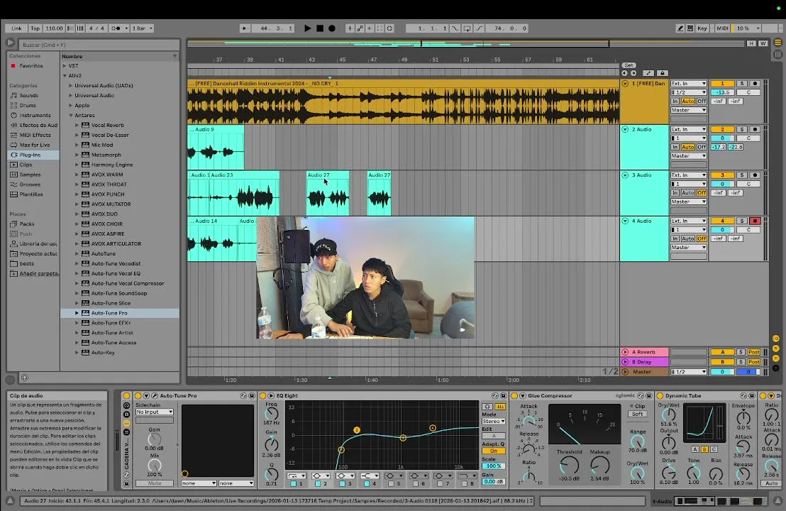Click Auto-Tune Pro Mute button
This screenshot has width=786, height=511.
[x=155, y=483]
